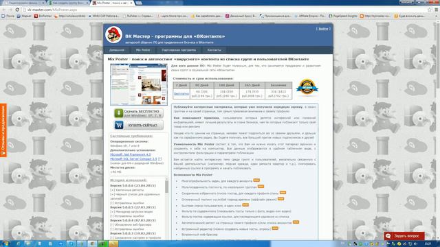Click the gold guarantee badge

(x=307, y=87)
